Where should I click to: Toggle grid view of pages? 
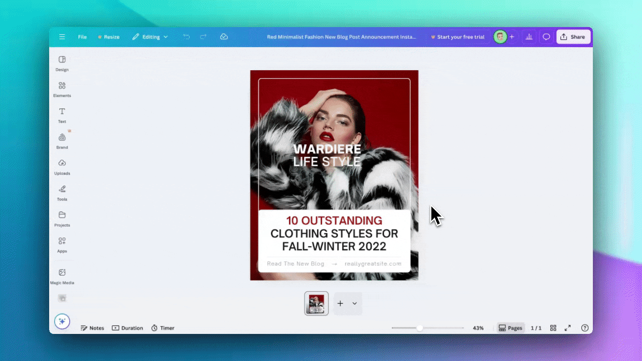pyautogui.click(x=553, y=328)
